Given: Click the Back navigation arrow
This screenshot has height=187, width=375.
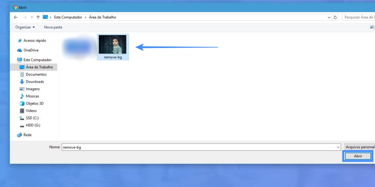Looking at the screenshot, I should tap(16, 17).
